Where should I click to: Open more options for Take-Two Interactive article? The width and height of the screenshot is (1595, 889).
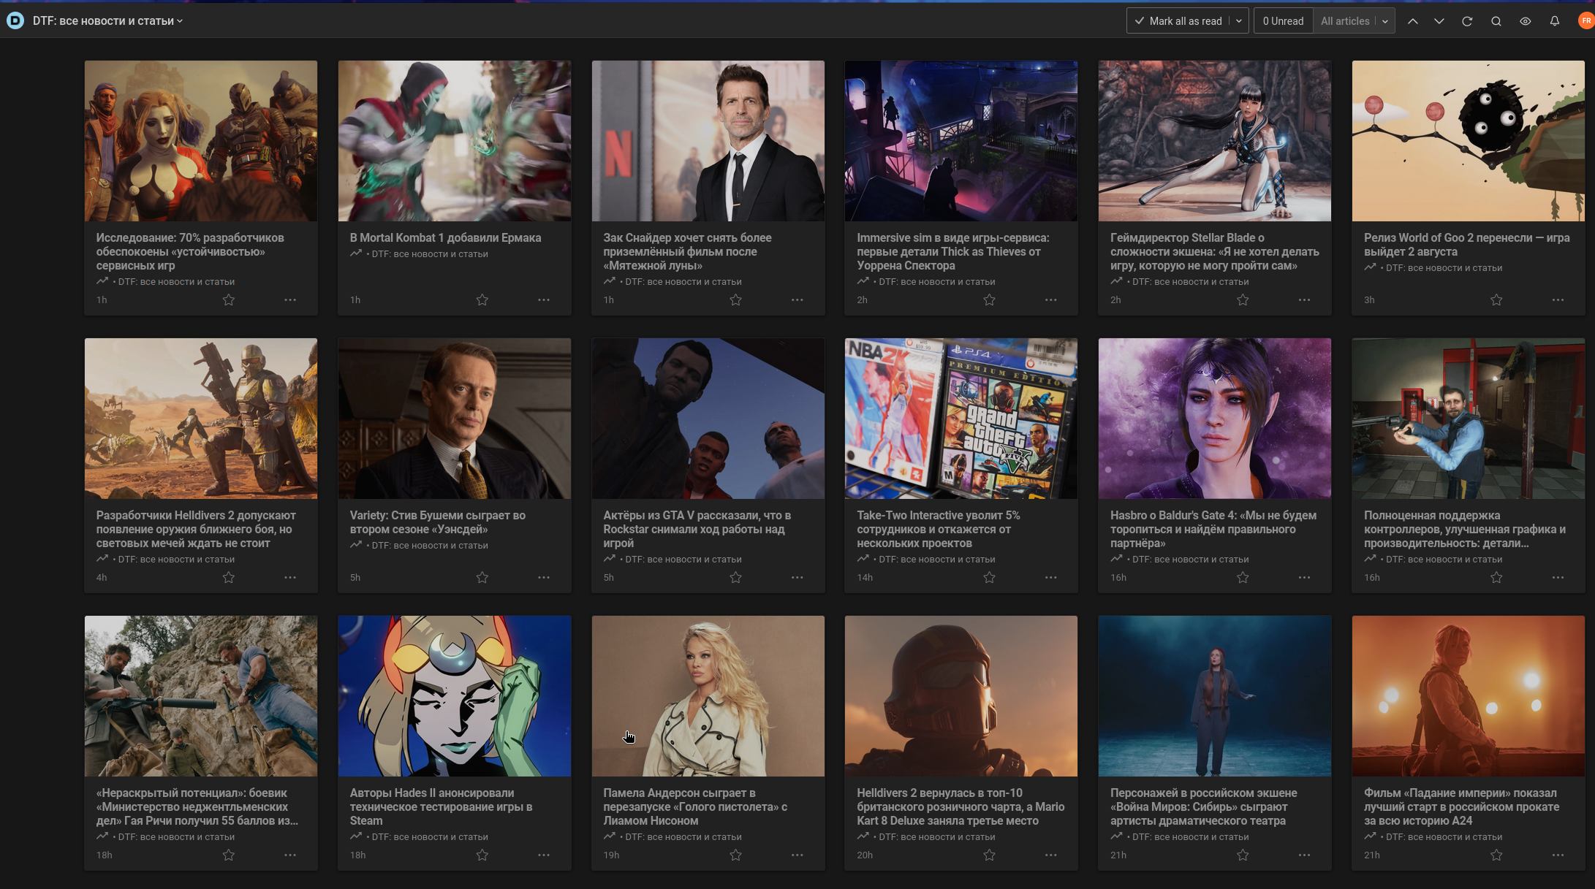(x=1051, y=578)
